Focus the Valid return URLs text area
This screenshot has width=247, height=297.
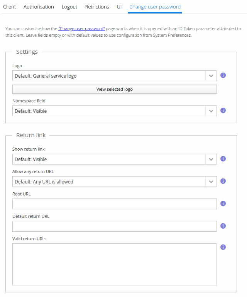point(114,264)
